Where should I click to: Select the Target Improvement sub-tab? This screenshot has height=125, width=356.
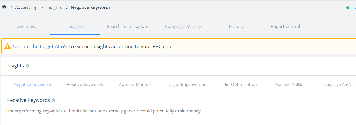(187, 84)
